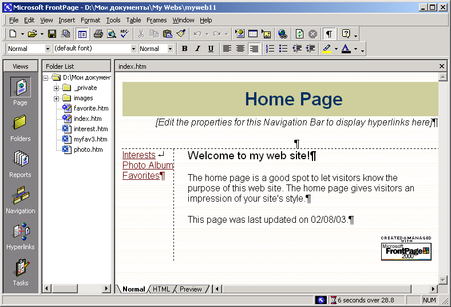Toggle Numbering list button
Screen dimensions: 451x307
(x=270, y=49)
